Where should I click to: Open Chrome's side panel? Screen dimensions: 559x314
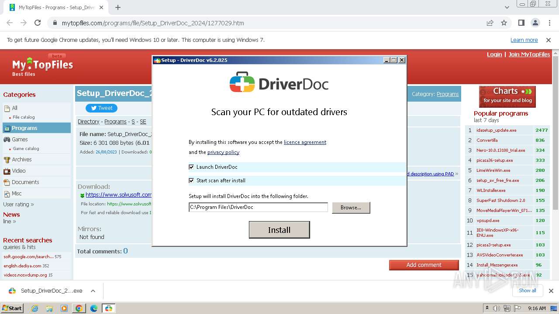[521, 23]
